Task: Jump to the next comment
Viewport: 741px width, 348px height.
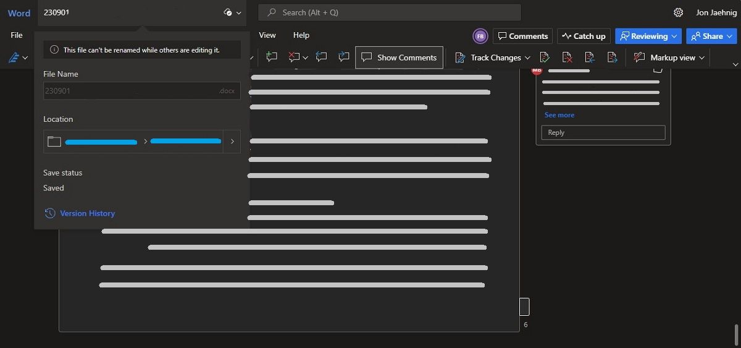Action: pos(344,57)
